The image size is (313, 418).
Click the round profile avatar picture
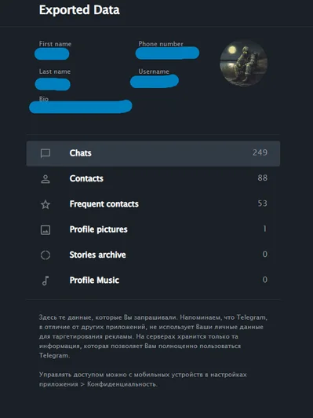[x=243, y=64]
